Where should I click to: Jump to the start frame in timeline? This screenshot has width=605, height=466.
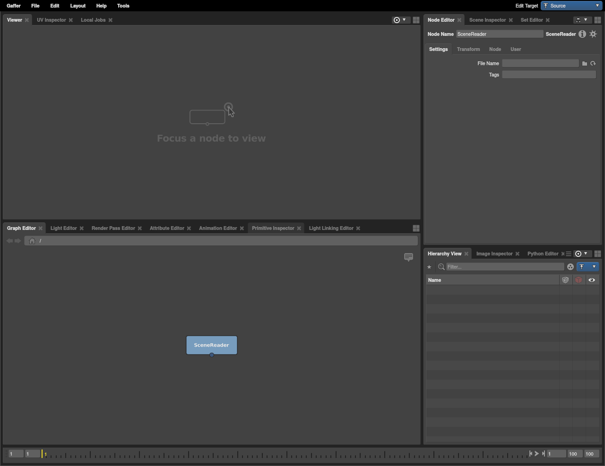530,453
